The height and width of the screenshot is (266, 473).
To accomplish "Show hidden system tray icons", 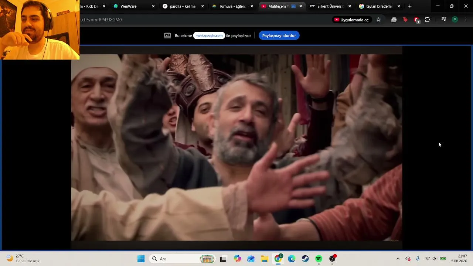I will pyautogui.click(x=398, y=259).
